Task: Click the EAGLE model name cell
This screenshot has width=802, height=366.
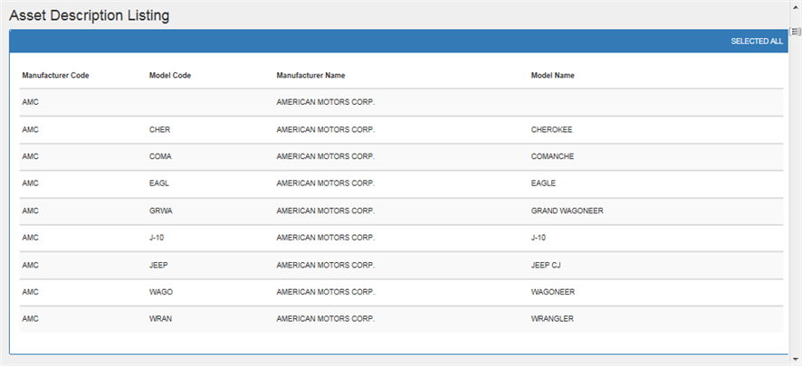Action: tap(543, 183)
